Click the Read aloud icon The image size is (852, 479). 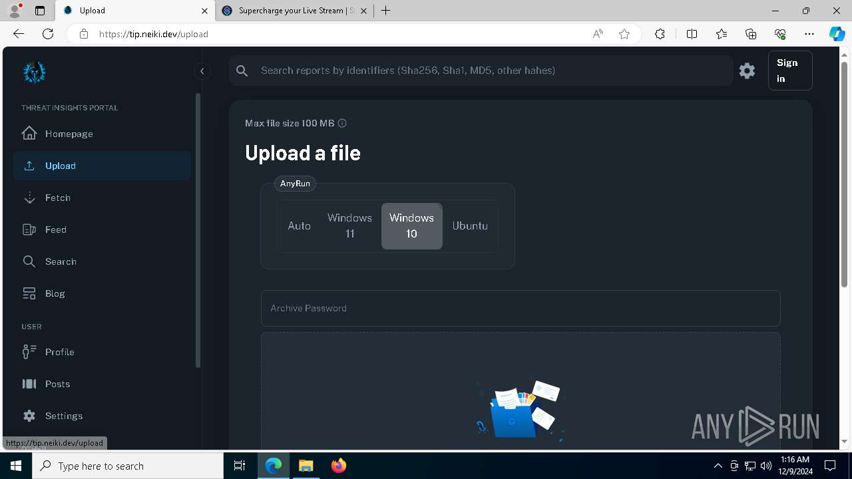[598, 34]
